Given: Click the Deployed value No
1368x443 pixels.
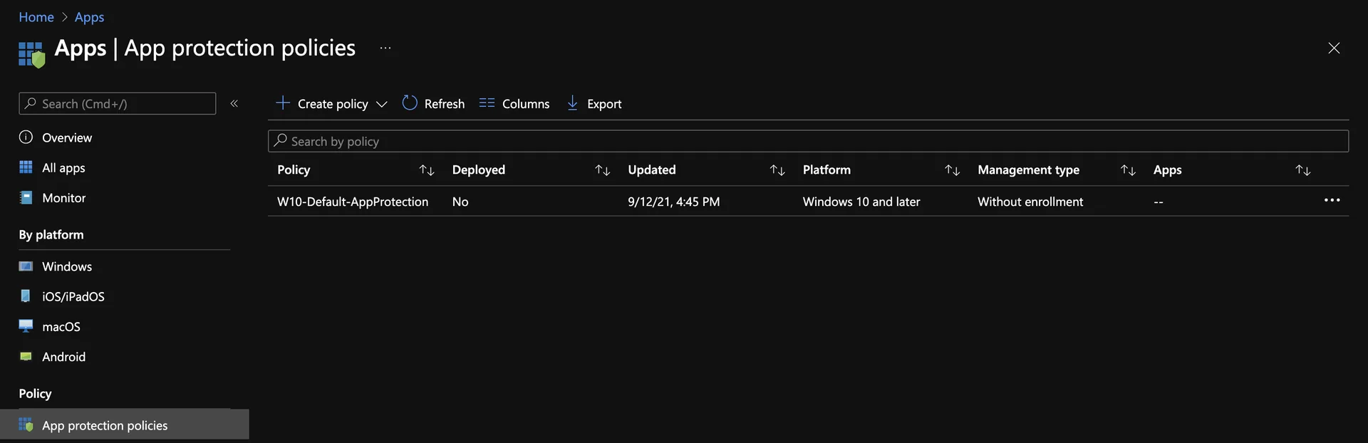Looking at the screenshot, I should tap(460, 202).
